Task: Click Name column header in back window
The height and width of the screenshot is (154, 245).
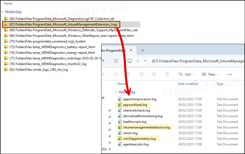Action: pyautogui.click(x=8, y=3)
